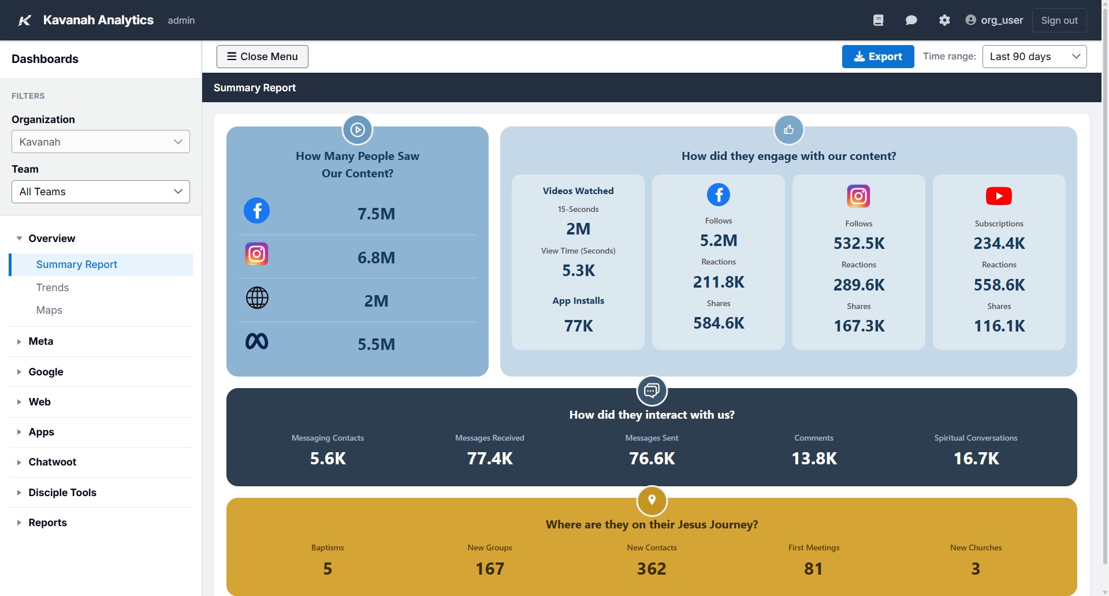Open the settings gear icon
Viewport: 1109px width, 596px height.
click(x=944, y=20)
